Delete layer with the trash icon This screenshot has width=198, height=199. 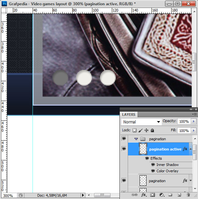[188, 195]
